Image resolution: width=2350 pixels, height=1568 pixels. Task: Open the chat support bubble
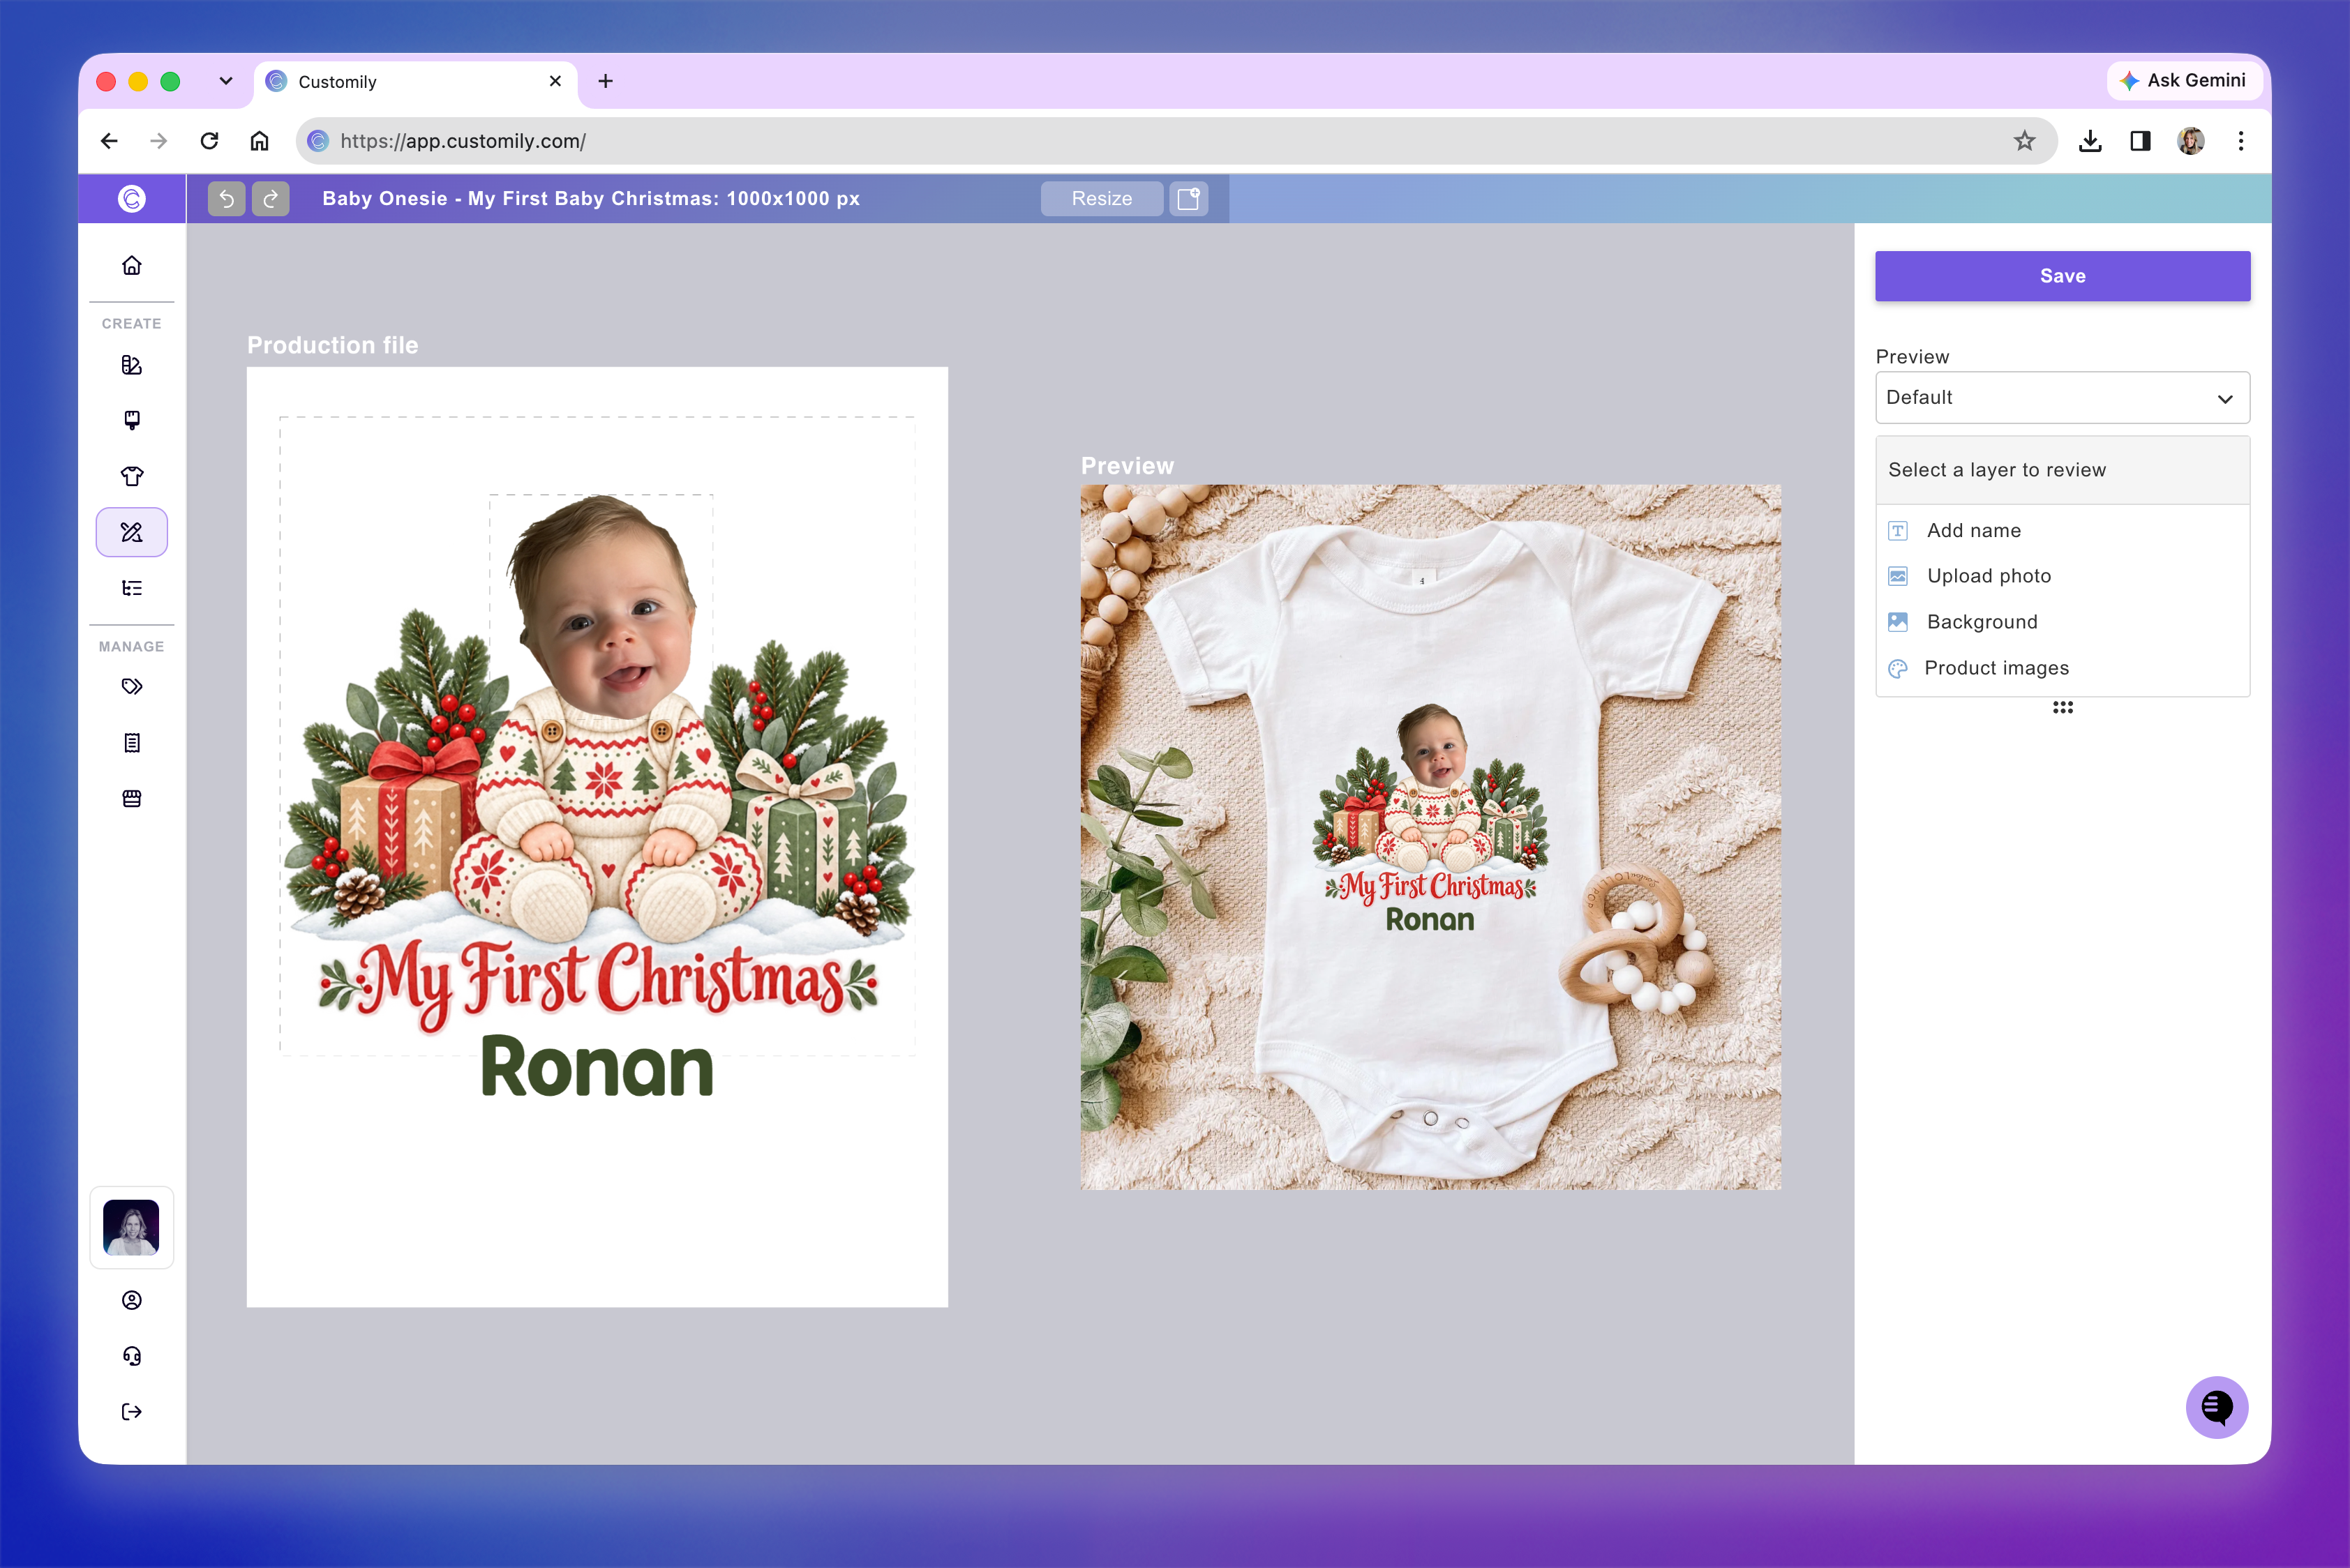[2216, 1408]
